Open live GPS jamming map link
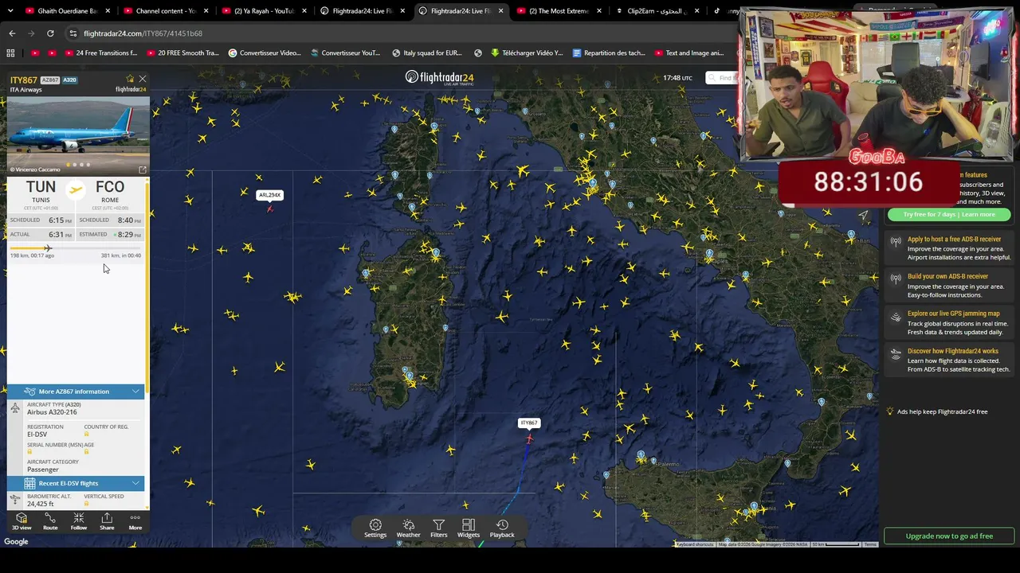The width and height of the screenshot is (1020, 573). (953, 314)
